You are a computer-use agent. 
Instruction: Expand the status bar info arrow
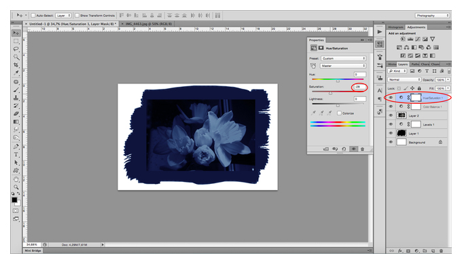click(103, 244)
